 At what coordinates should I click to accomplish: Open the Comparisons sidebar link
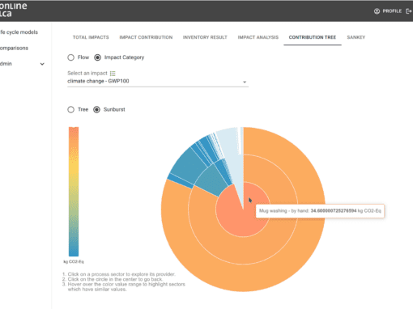tap(14, 48)
